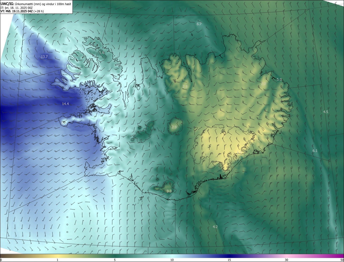This screenshot has height=262, width=344.
Task: Click the 5.6 value label on the Westfjords
Action: pos(102,53)
